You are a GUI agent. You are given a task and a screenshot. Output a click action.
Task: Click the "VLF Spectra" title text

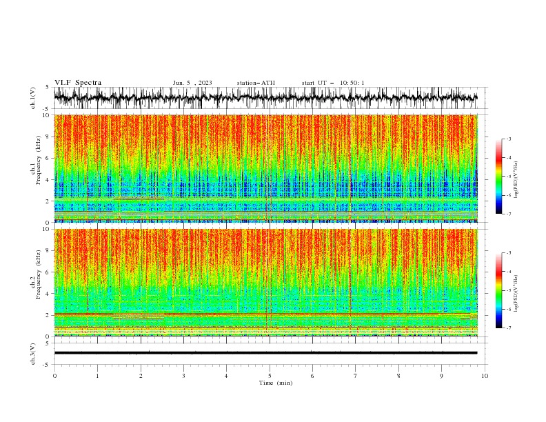pyautogui.click(x=78, y=83)
